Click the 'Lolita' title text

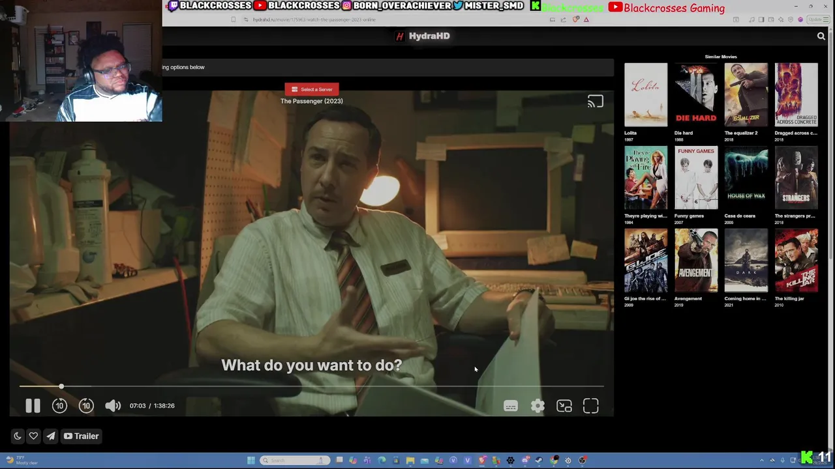click(x=631, y=133)
